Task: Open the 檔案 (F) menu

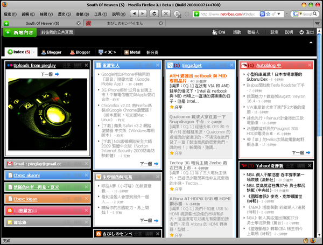Action: point(10,14)
